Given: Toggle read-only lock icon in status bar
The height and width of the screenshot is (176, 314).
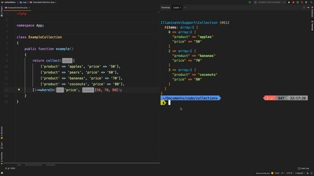Looking at the screenshot, I should 308,173.
